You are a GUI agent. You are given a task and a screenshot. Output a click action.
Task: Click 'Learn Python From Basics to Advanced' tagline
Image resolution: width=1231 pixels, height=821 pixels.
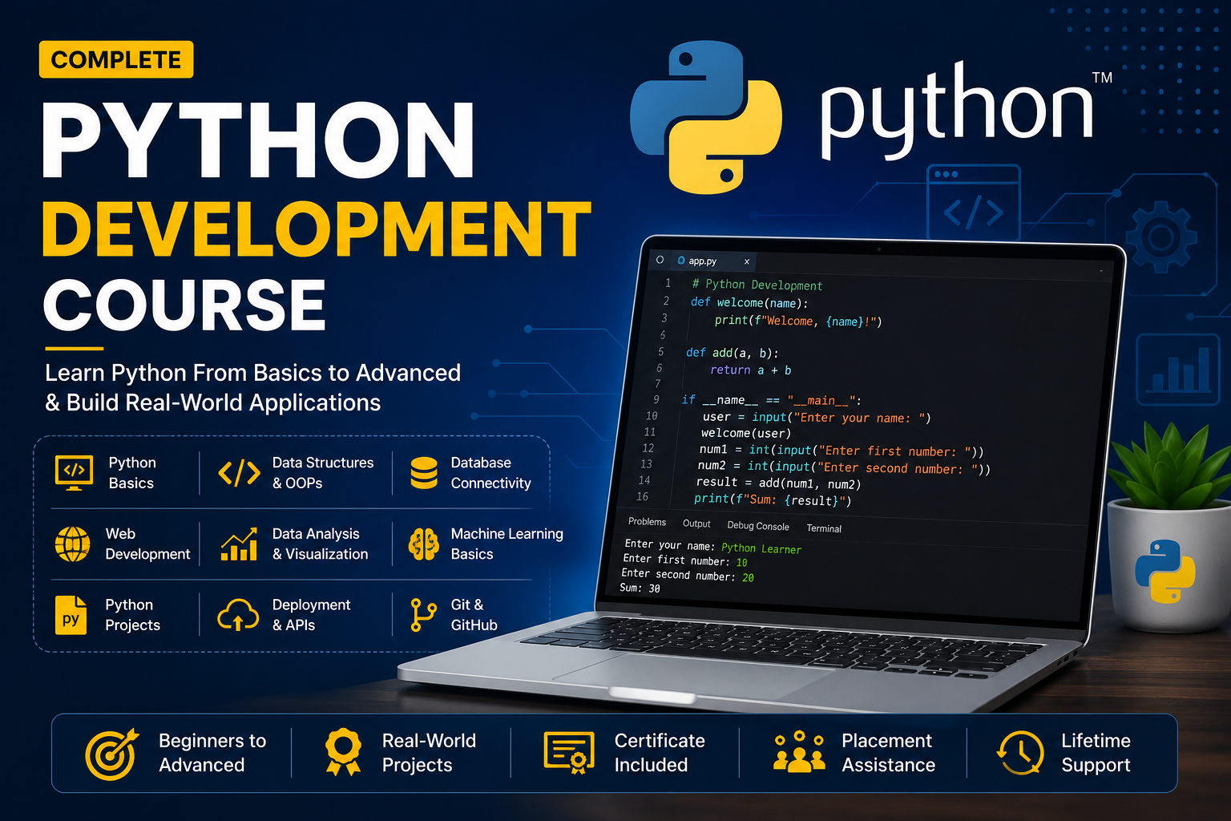pyautogui.click(x=253, y=373)
